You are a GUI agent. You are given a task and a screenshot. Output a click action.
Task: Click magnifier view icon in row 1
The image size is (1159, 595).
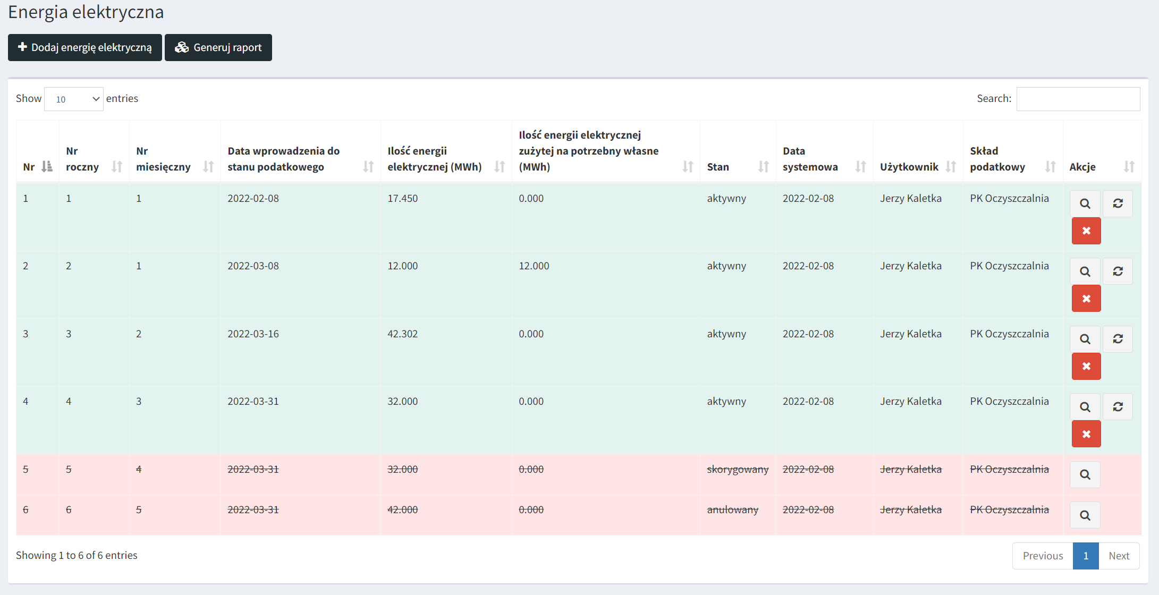1085,203
